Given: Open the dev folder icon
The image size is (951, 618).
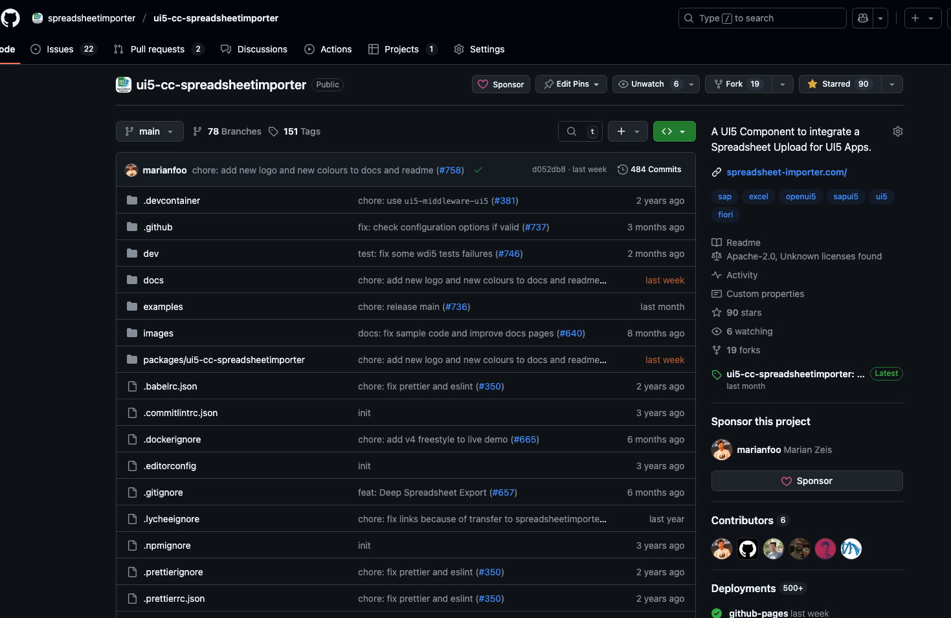Looking at the screenshot, I should pos(132,254).
